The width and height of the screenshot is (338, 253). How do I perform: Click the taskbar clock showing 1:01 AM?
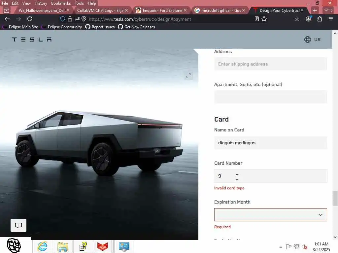[321, 246]
